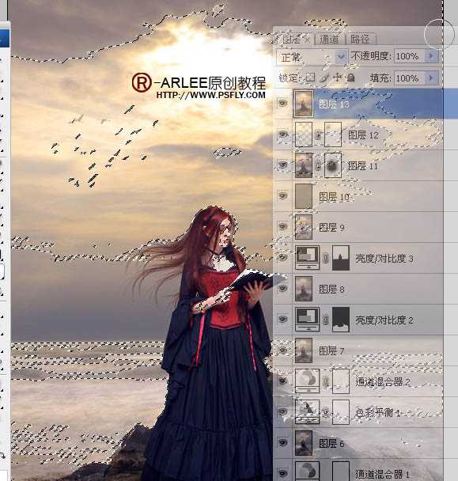
Task: Open the 正常 blend mode dropdown
Action: point(312,57)
